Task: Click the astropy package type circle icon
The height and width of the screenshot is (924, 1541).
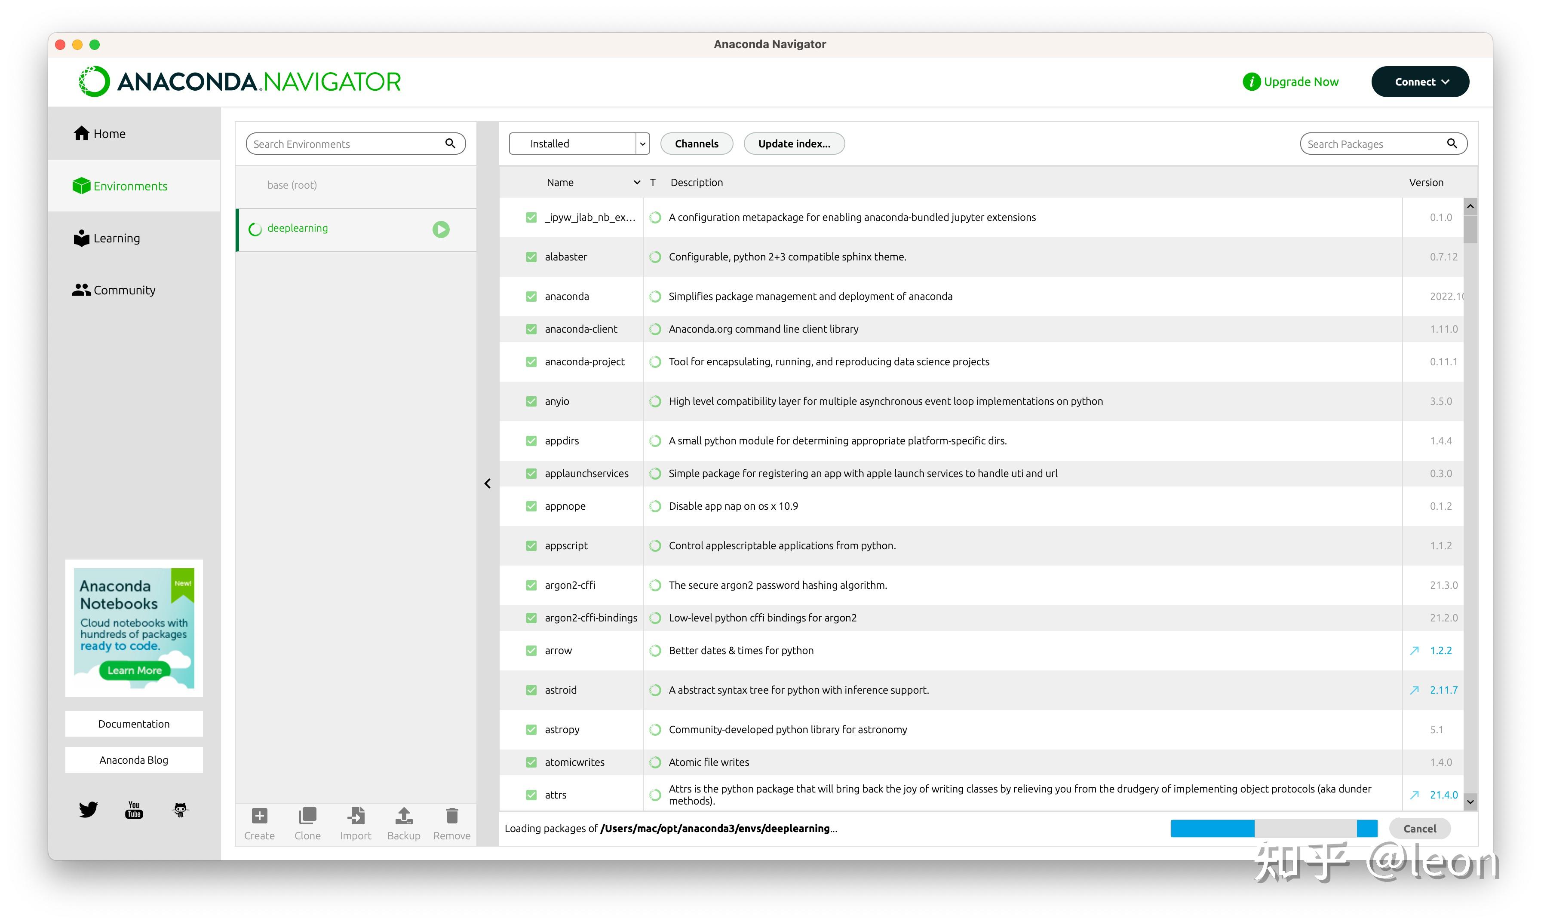Action: point(655,730)
